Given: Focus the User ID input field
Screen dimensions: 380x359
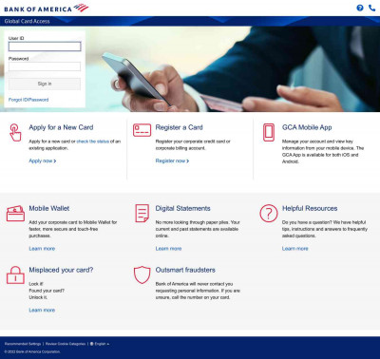Looking at the screenshot, I should pyautogui.click(x=45, y=47).
